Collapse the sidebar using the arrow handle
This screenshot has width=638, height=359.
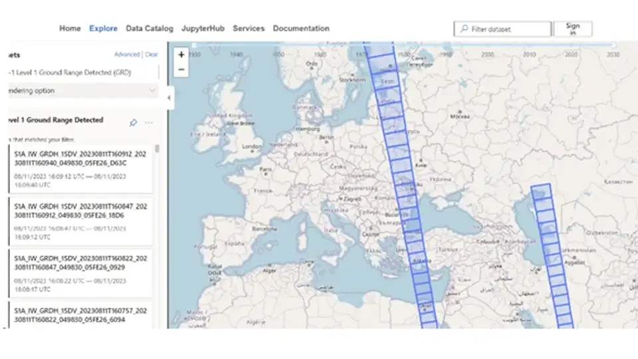click(169, 98)
